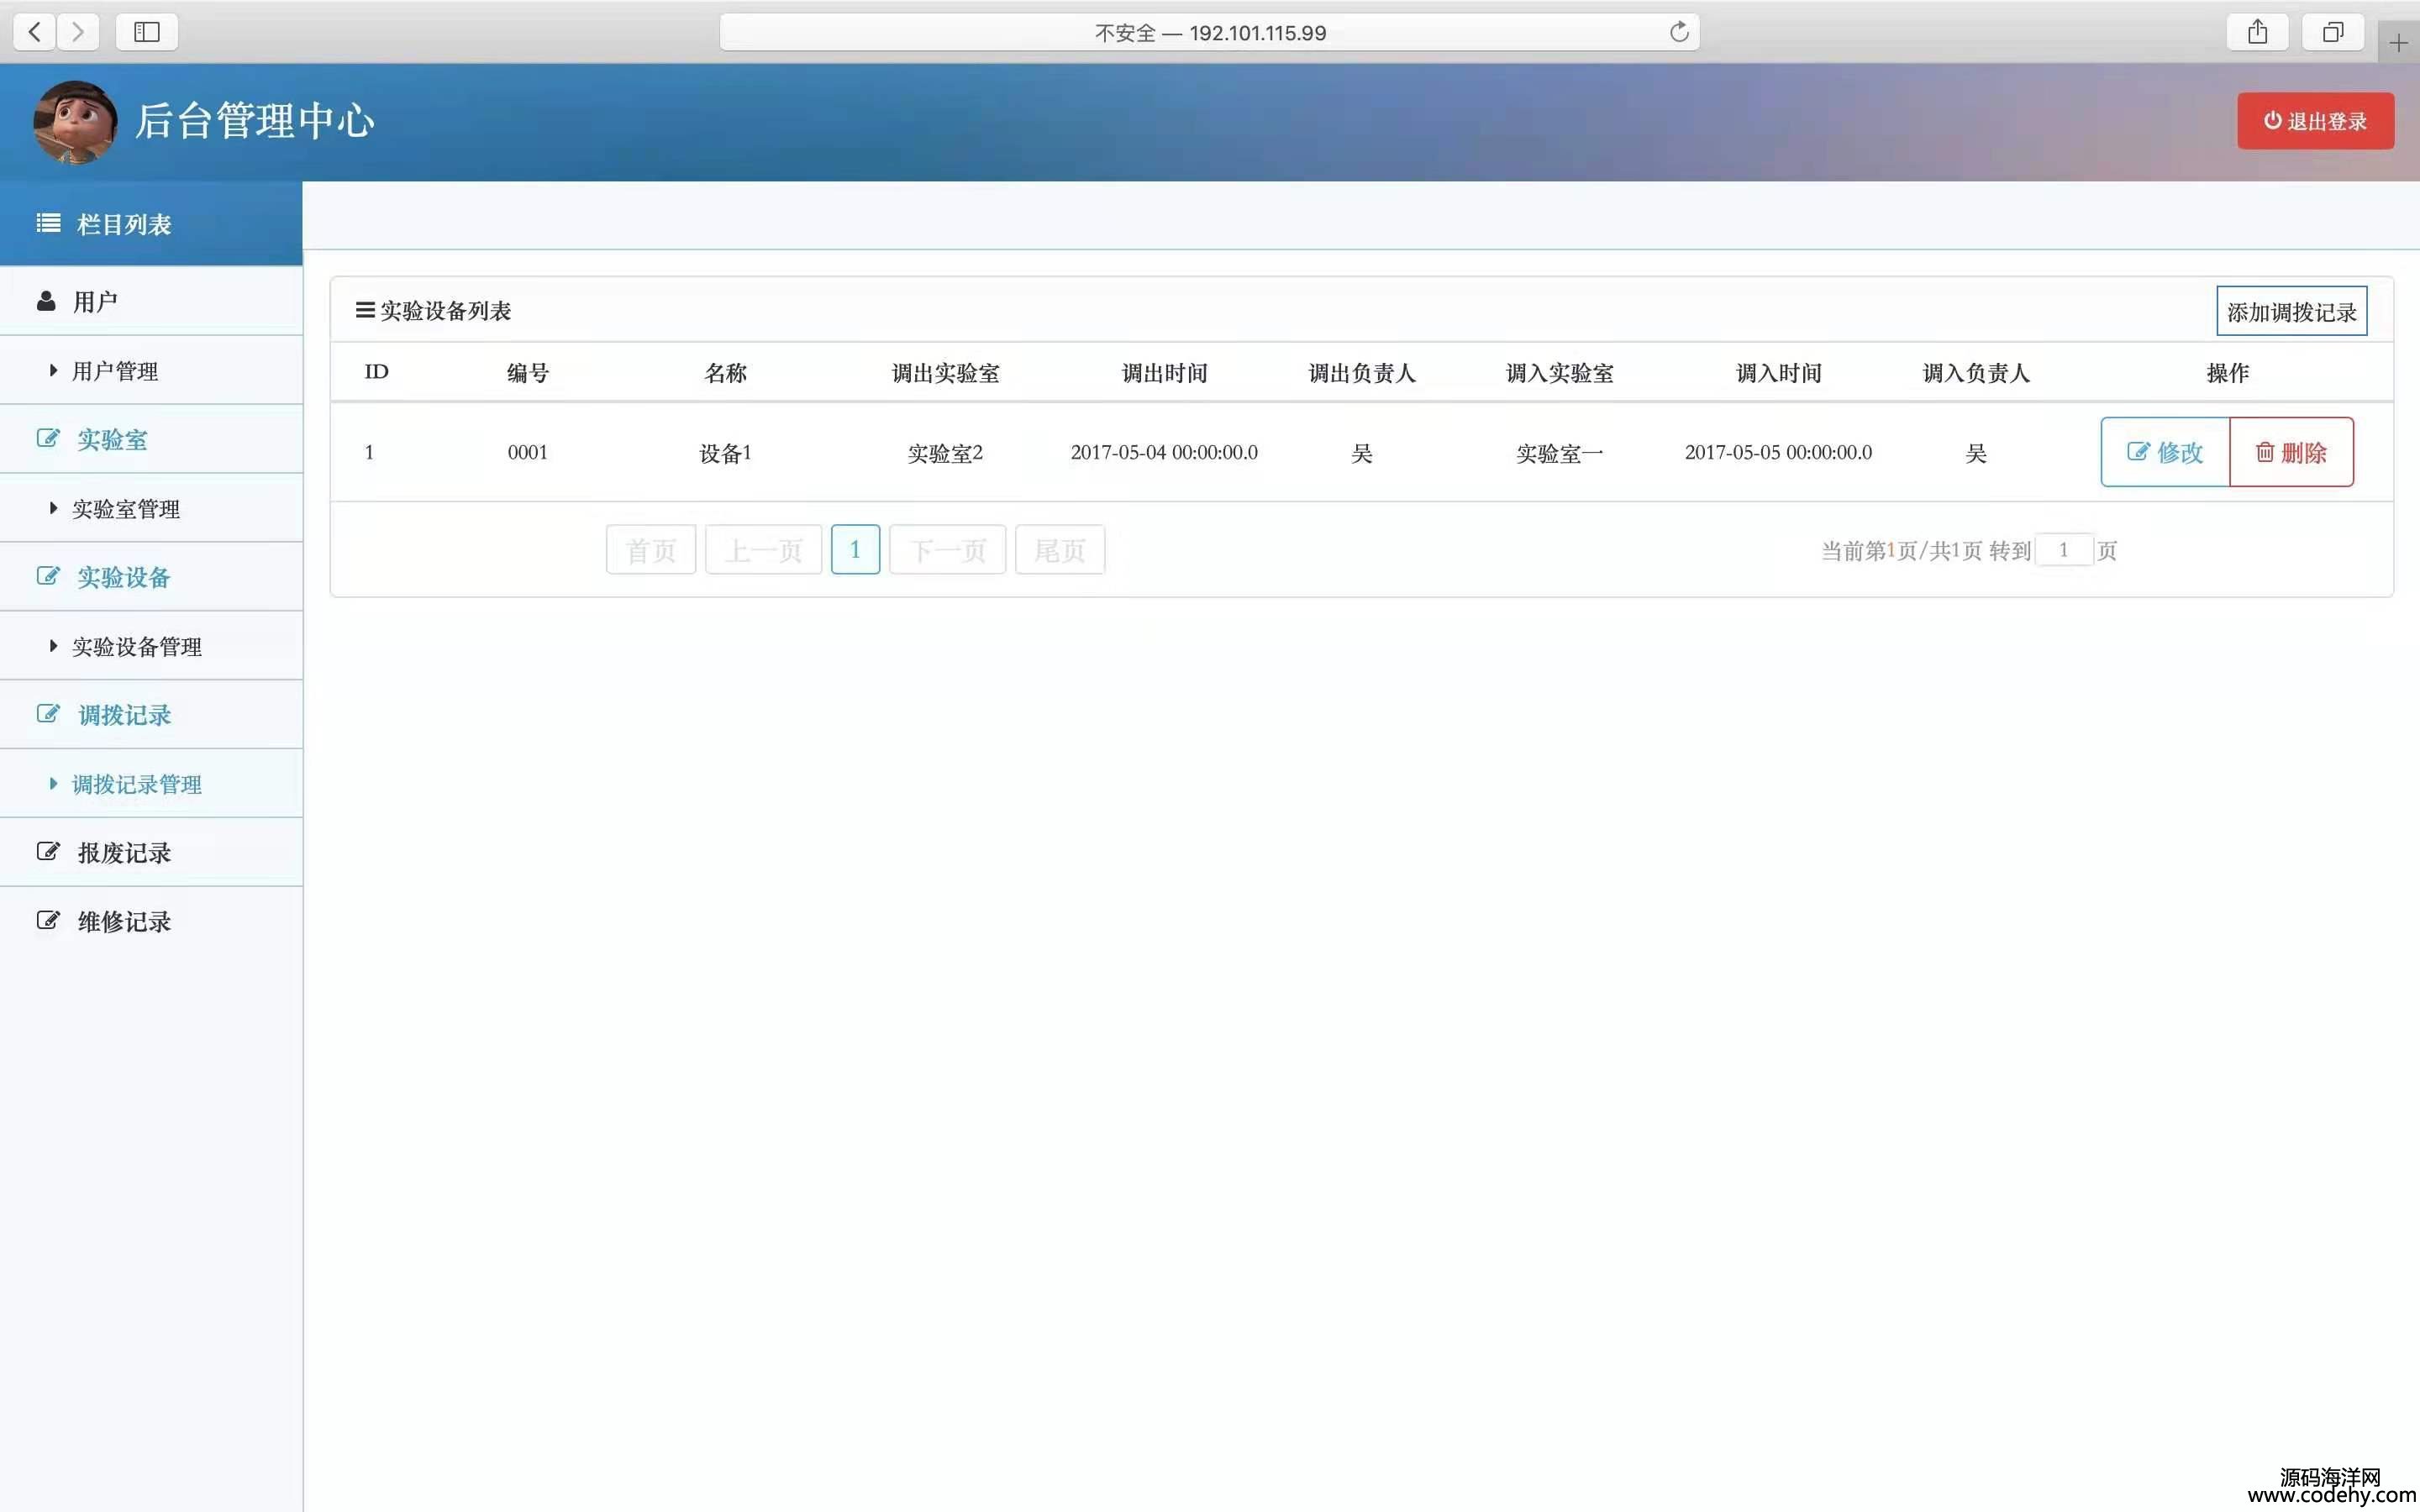Click the code cell 0001
2420x1512 pixels.
tap(528, 452)
